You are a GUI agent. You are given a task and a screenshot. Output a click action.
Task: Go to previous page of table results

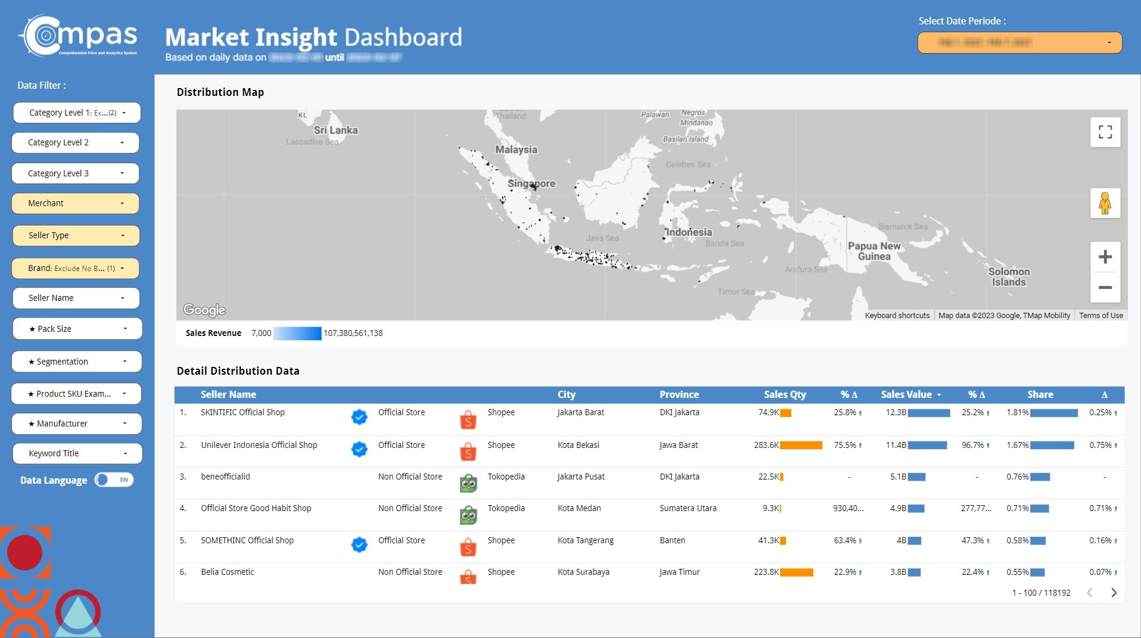point(1090,593)
